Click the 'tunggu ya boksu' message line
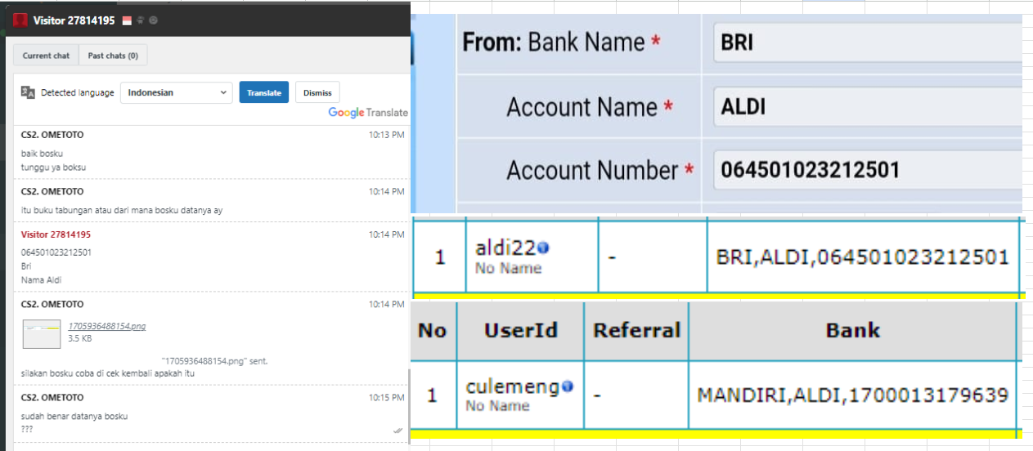This screenshot has width=1033, height=451. [x=53, y=167]
